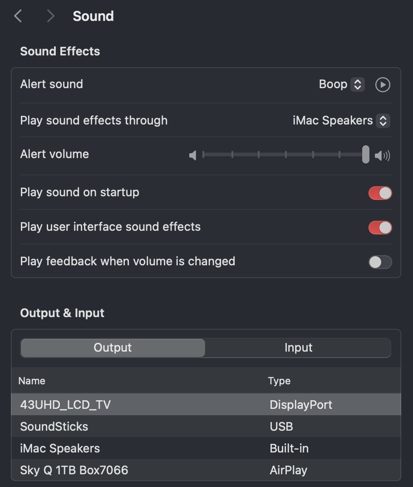This screenshot has width=413, height=487.
Task: Click the Type column header
Action: coord(279,381)
